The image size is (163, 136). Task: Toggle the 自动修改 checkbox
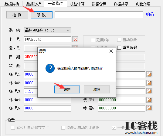119,40
